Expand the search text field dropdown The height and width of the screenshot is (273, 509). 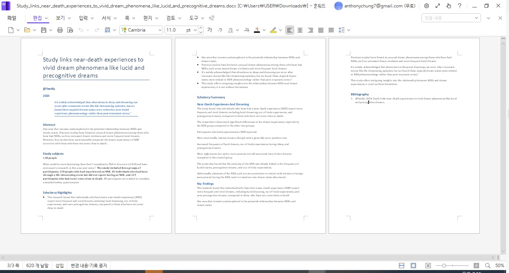click(476, 18)
